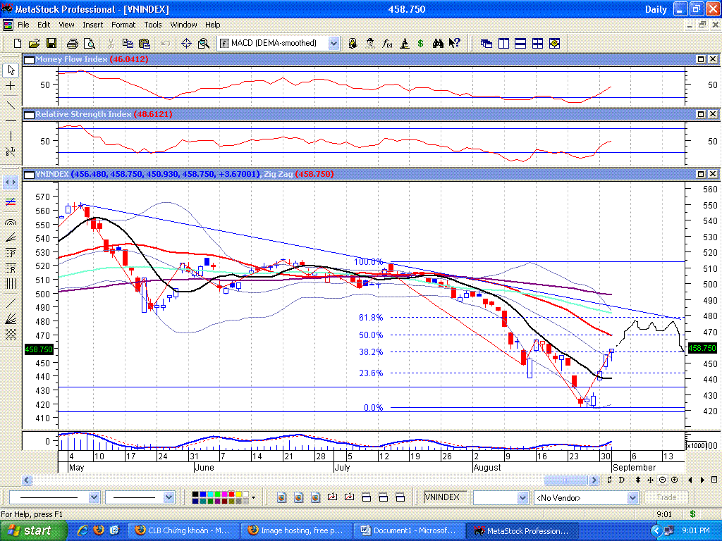Expand the color palette arrow
The width and height of the screenshot is (722, 541).
pos(253,497)
